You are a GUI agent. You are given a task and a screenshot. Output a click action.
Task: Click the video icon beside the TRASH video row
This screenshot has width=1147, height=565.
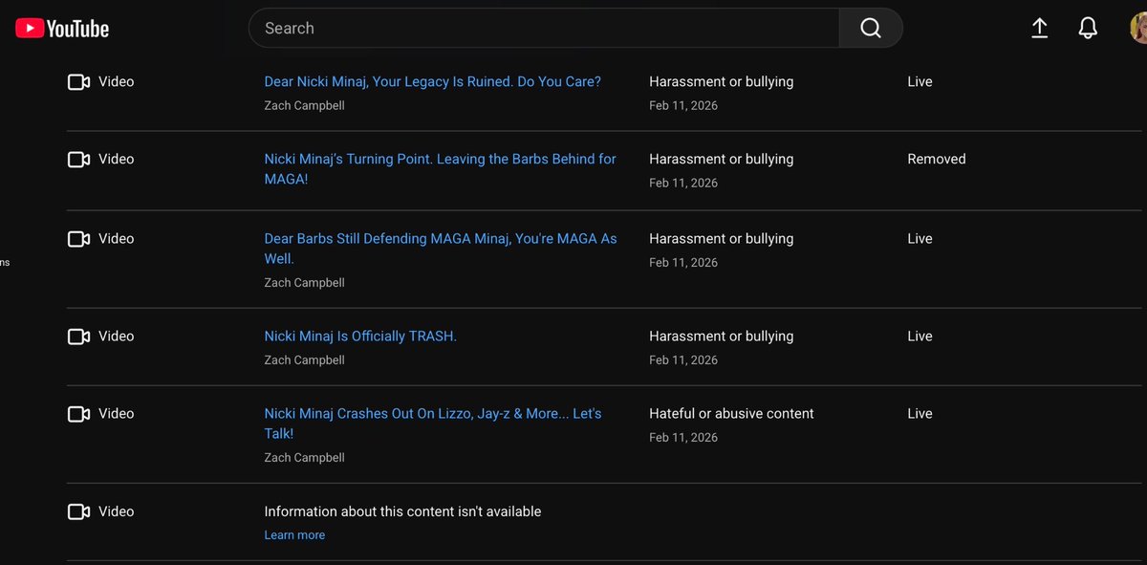(x=78, y=336)
